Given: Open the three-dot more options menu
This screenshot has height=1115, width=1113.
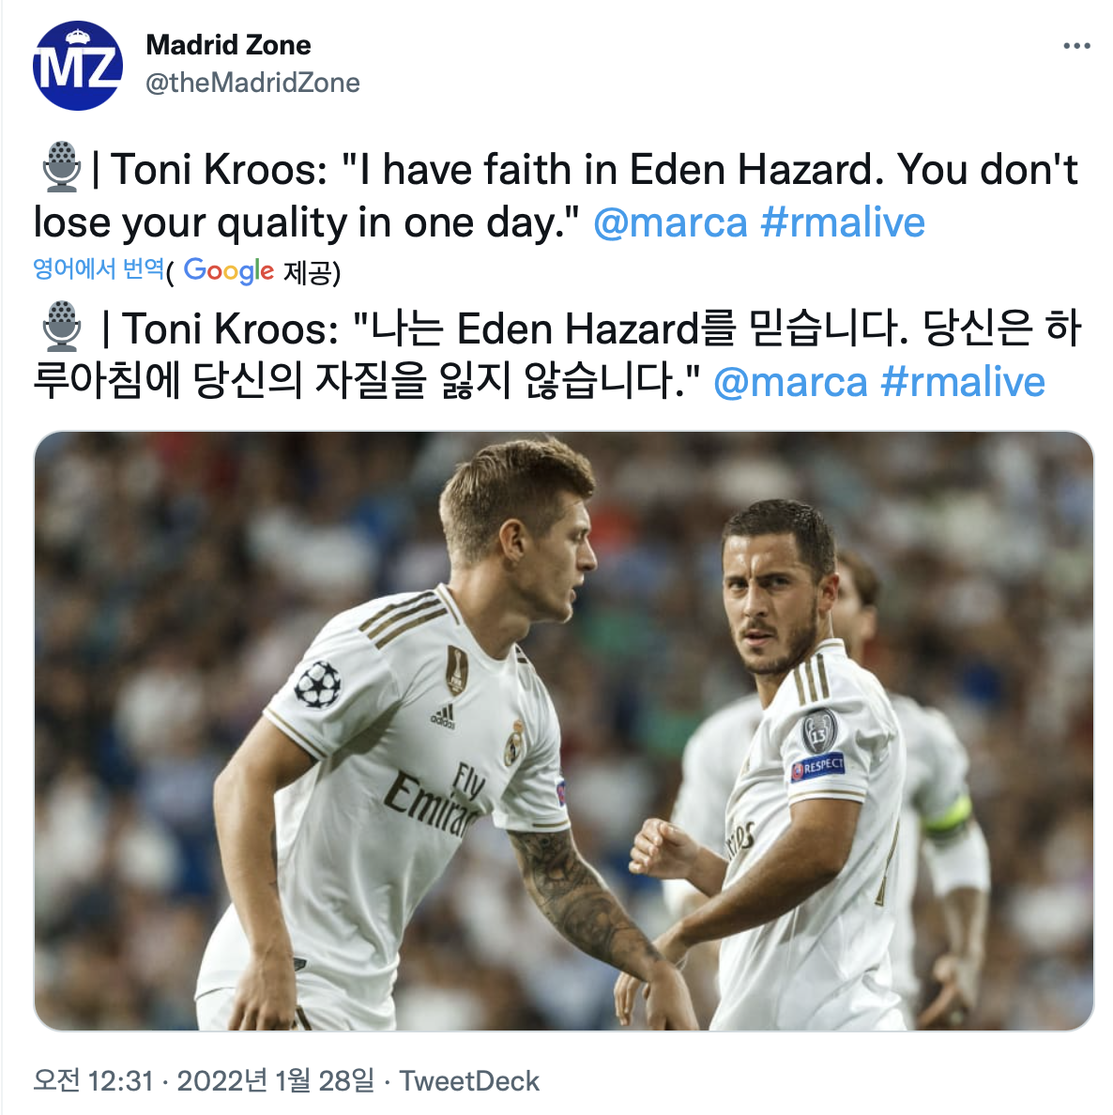Looking at the screenshot, I should (1076, 46).
